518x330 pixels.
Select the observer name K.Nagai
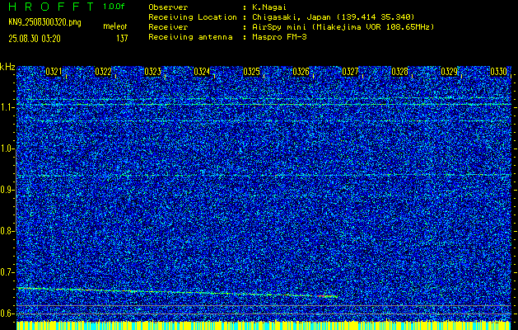tap(269, 7)
